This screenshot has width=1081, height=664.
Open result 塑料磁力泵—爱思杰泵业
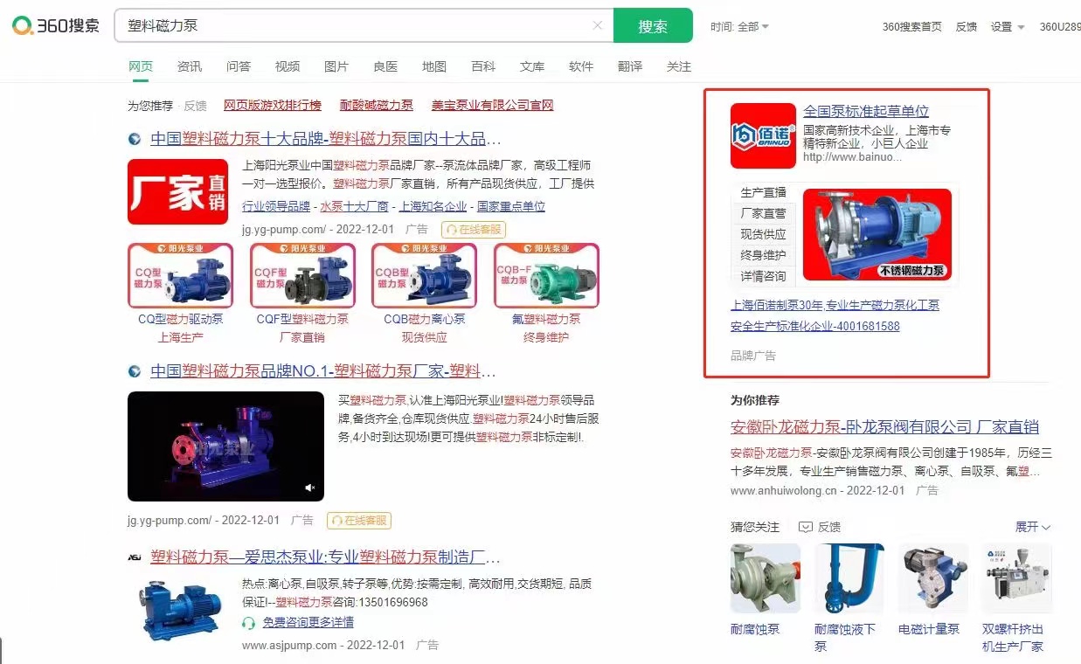click(325, 557)
